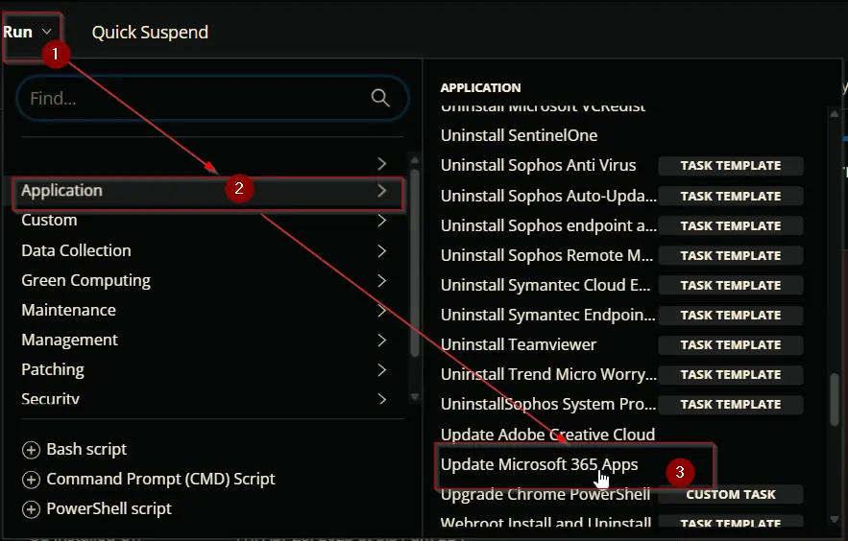Expand the Patching category arrow

tap(382, 370)
